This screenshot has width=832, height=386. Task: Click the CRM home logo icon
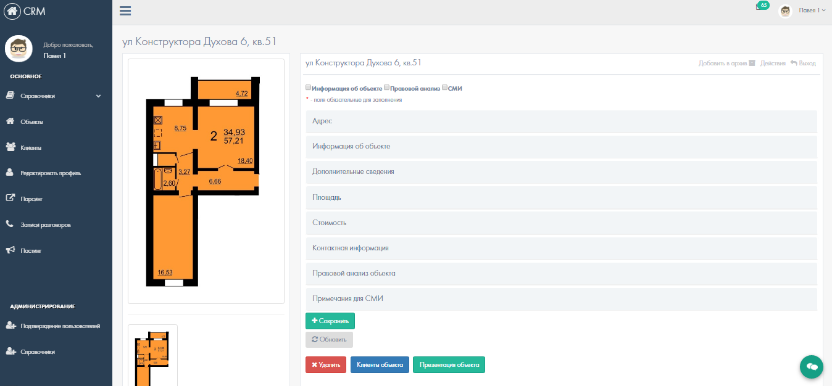pyautogui.click(x=12, y=10)
